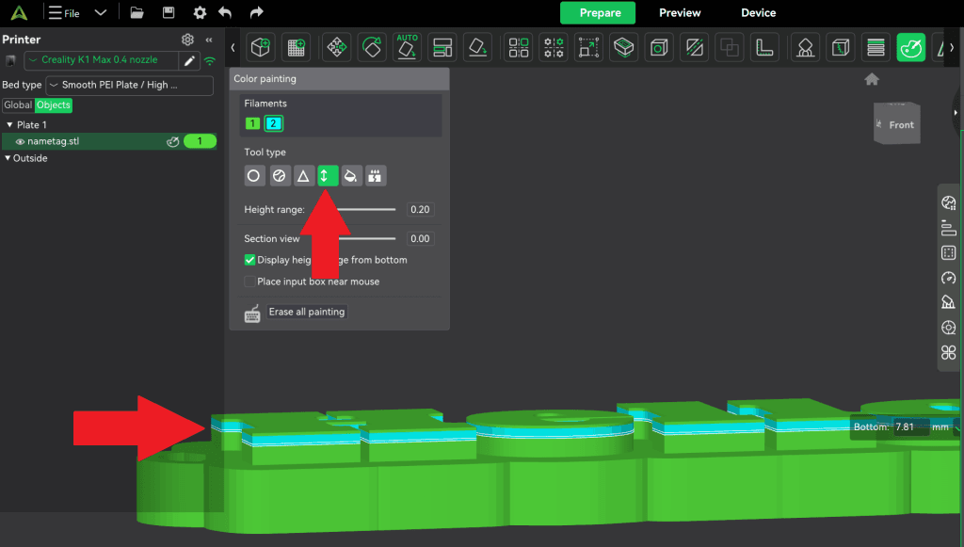Select the circle brush tool type

[x=254, y=176]
